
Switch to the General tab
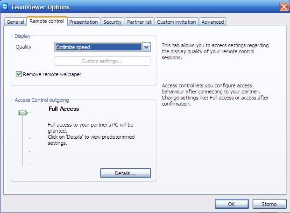pyautogui.click(x=15, y=22)
